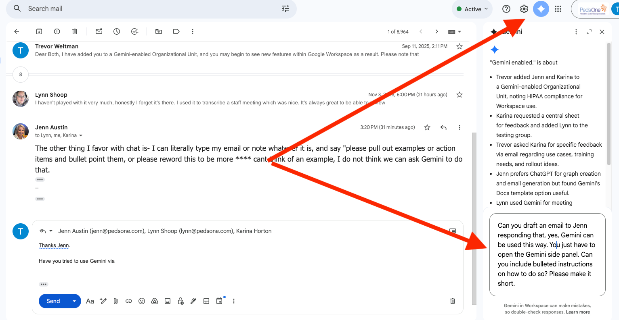The height and width of the screenshot is (320, 619).
Task: Open the input tools keyboard dropdown
Action: [455, 32]
